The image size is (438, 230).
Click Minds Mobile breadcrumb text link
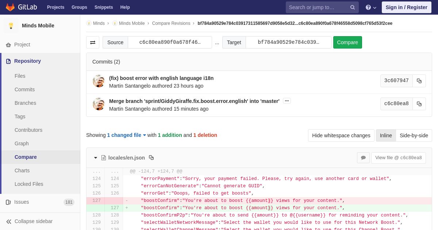(132, 23)
